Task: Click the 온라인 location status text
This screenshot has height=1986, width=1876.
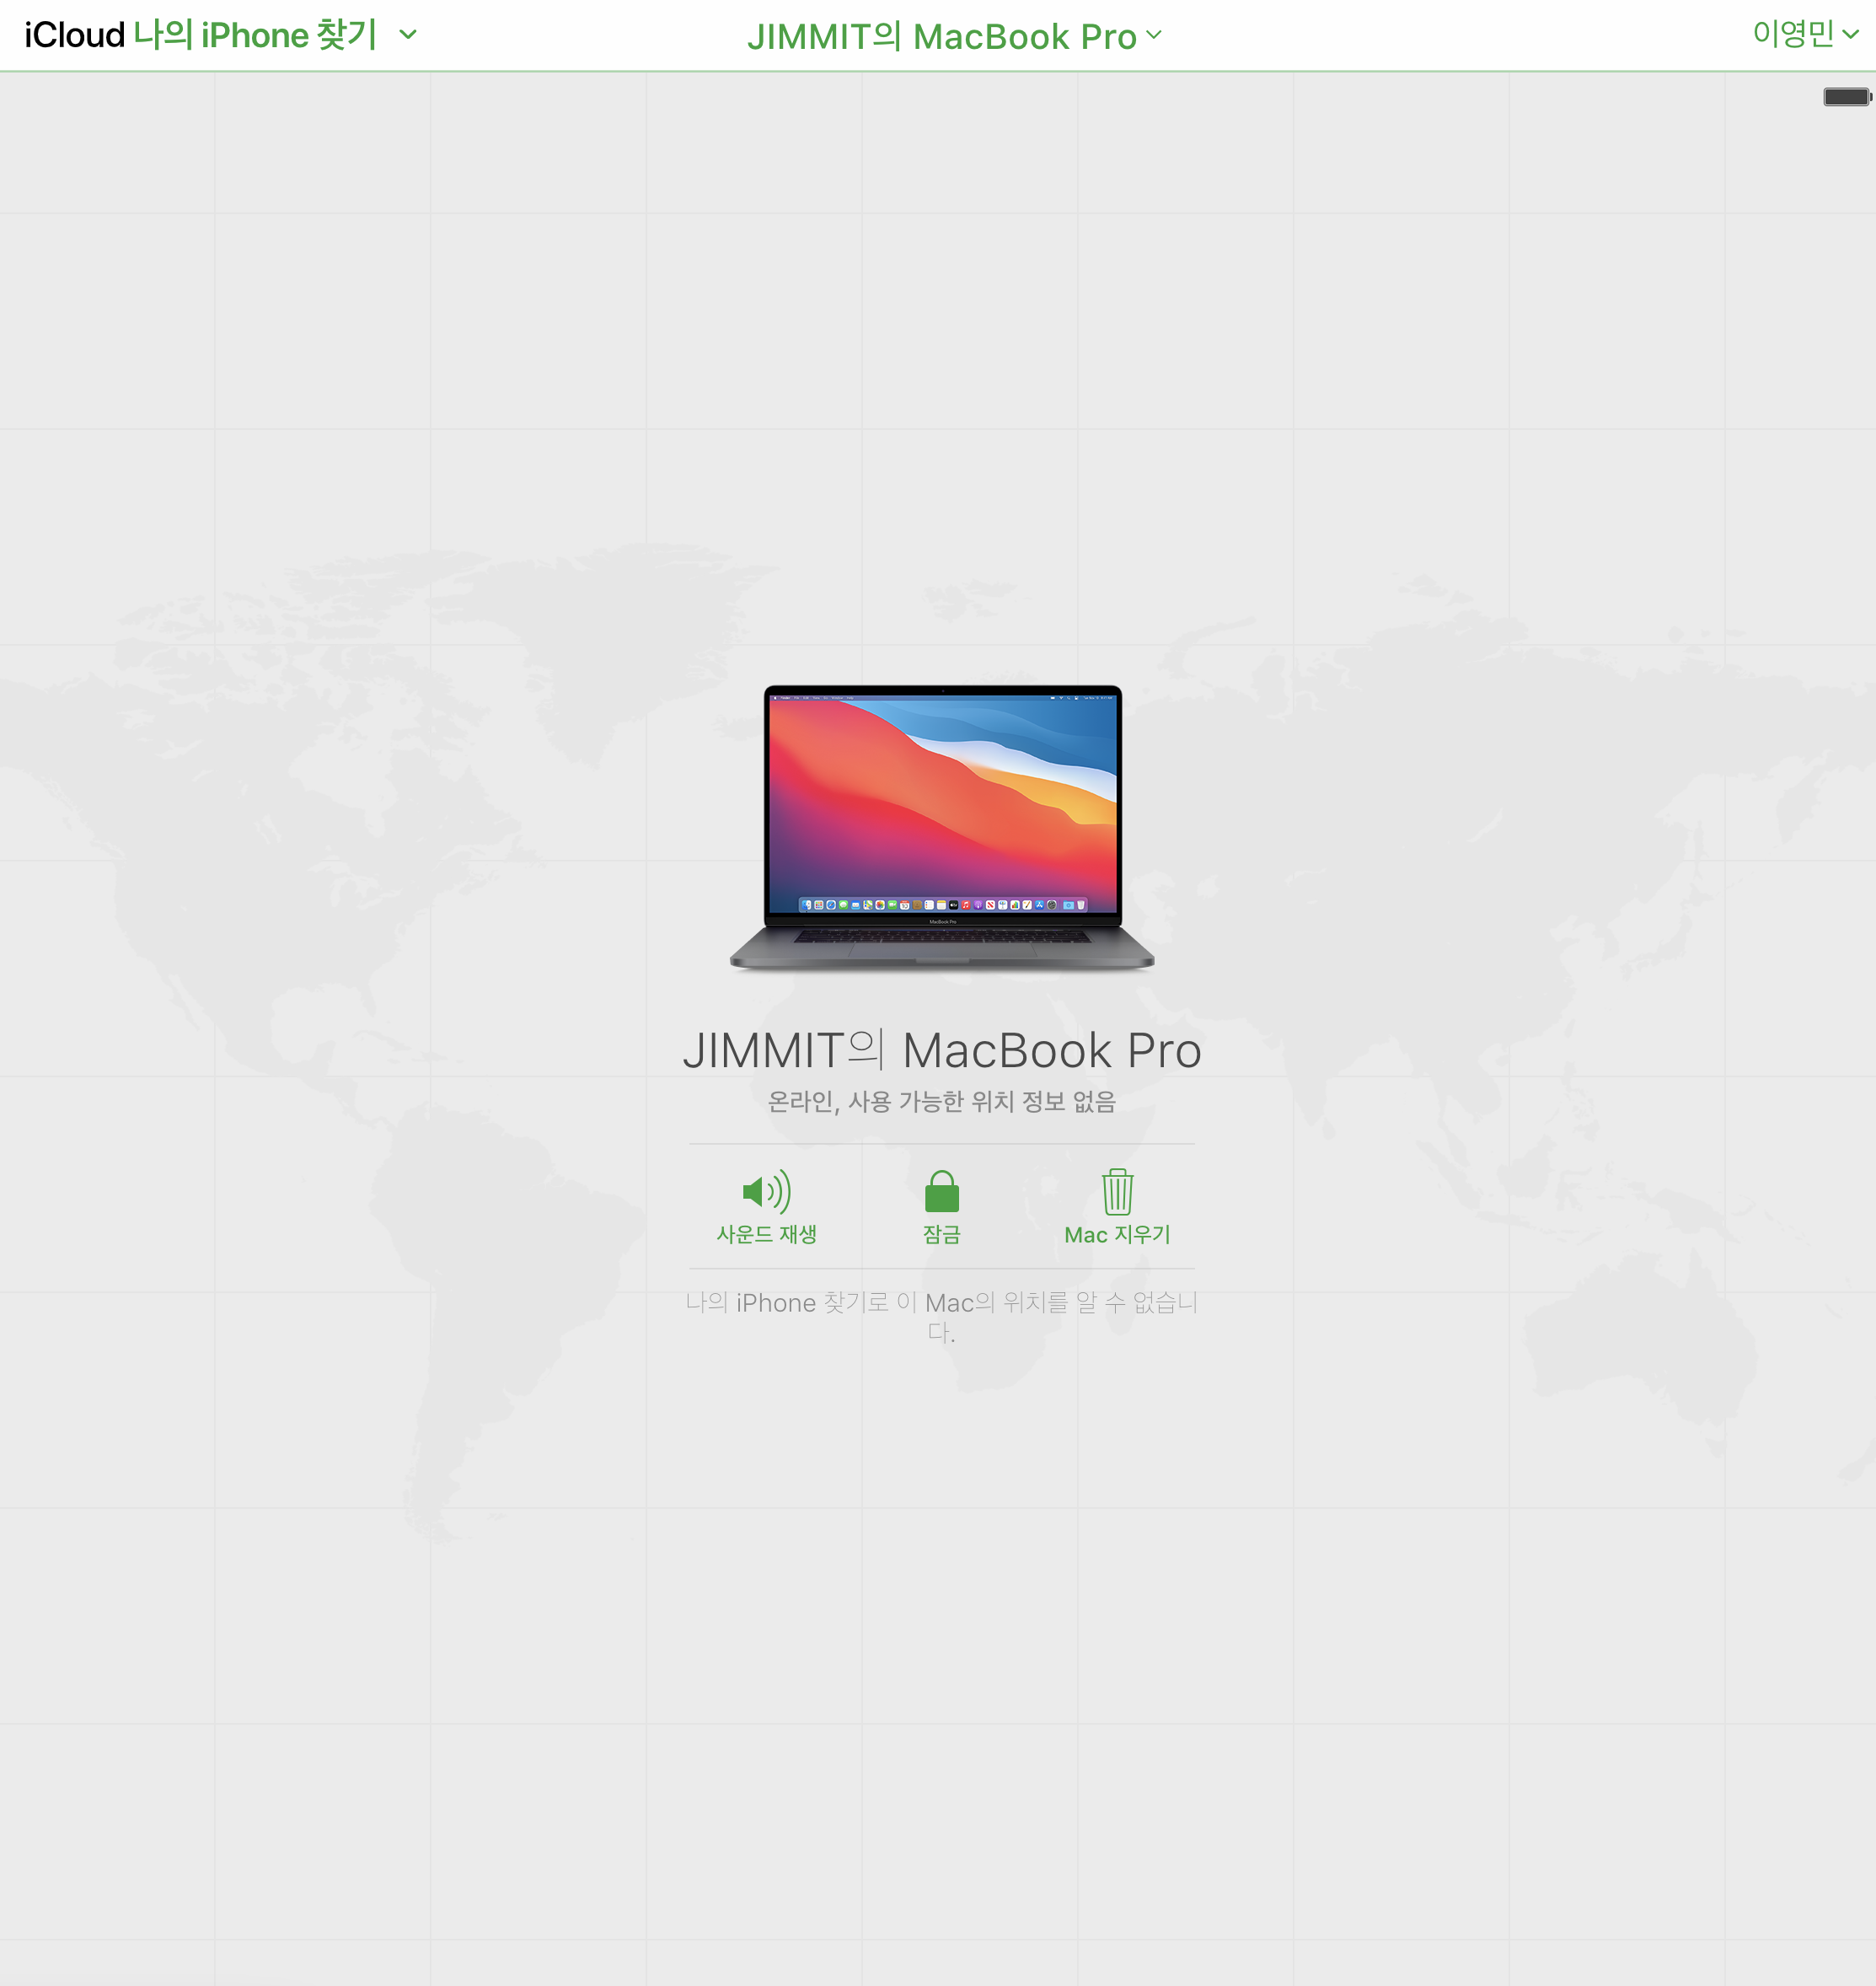Action: 941,1102
